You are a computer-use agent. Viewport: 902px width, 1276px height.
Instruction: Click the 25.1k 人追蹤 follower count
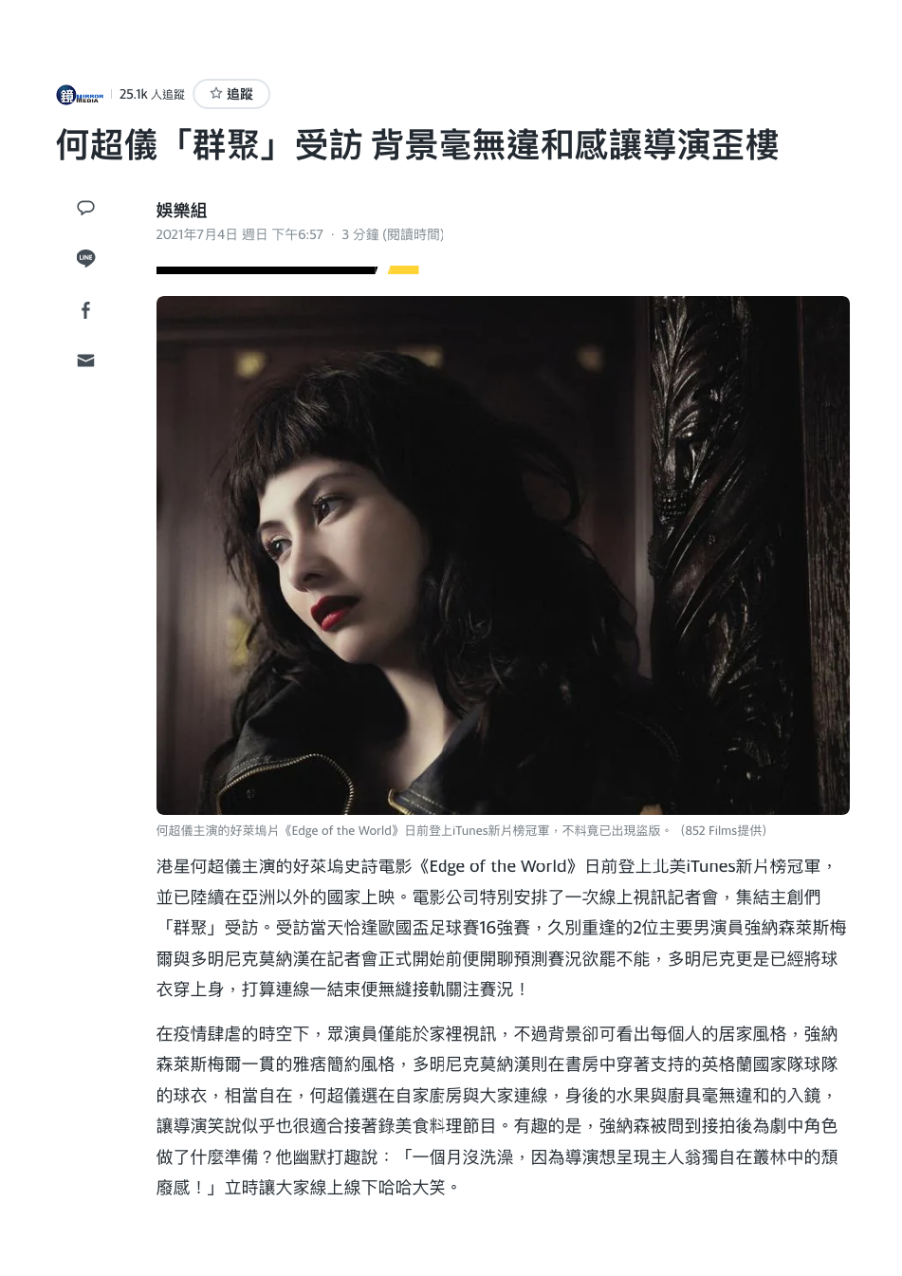152,95
